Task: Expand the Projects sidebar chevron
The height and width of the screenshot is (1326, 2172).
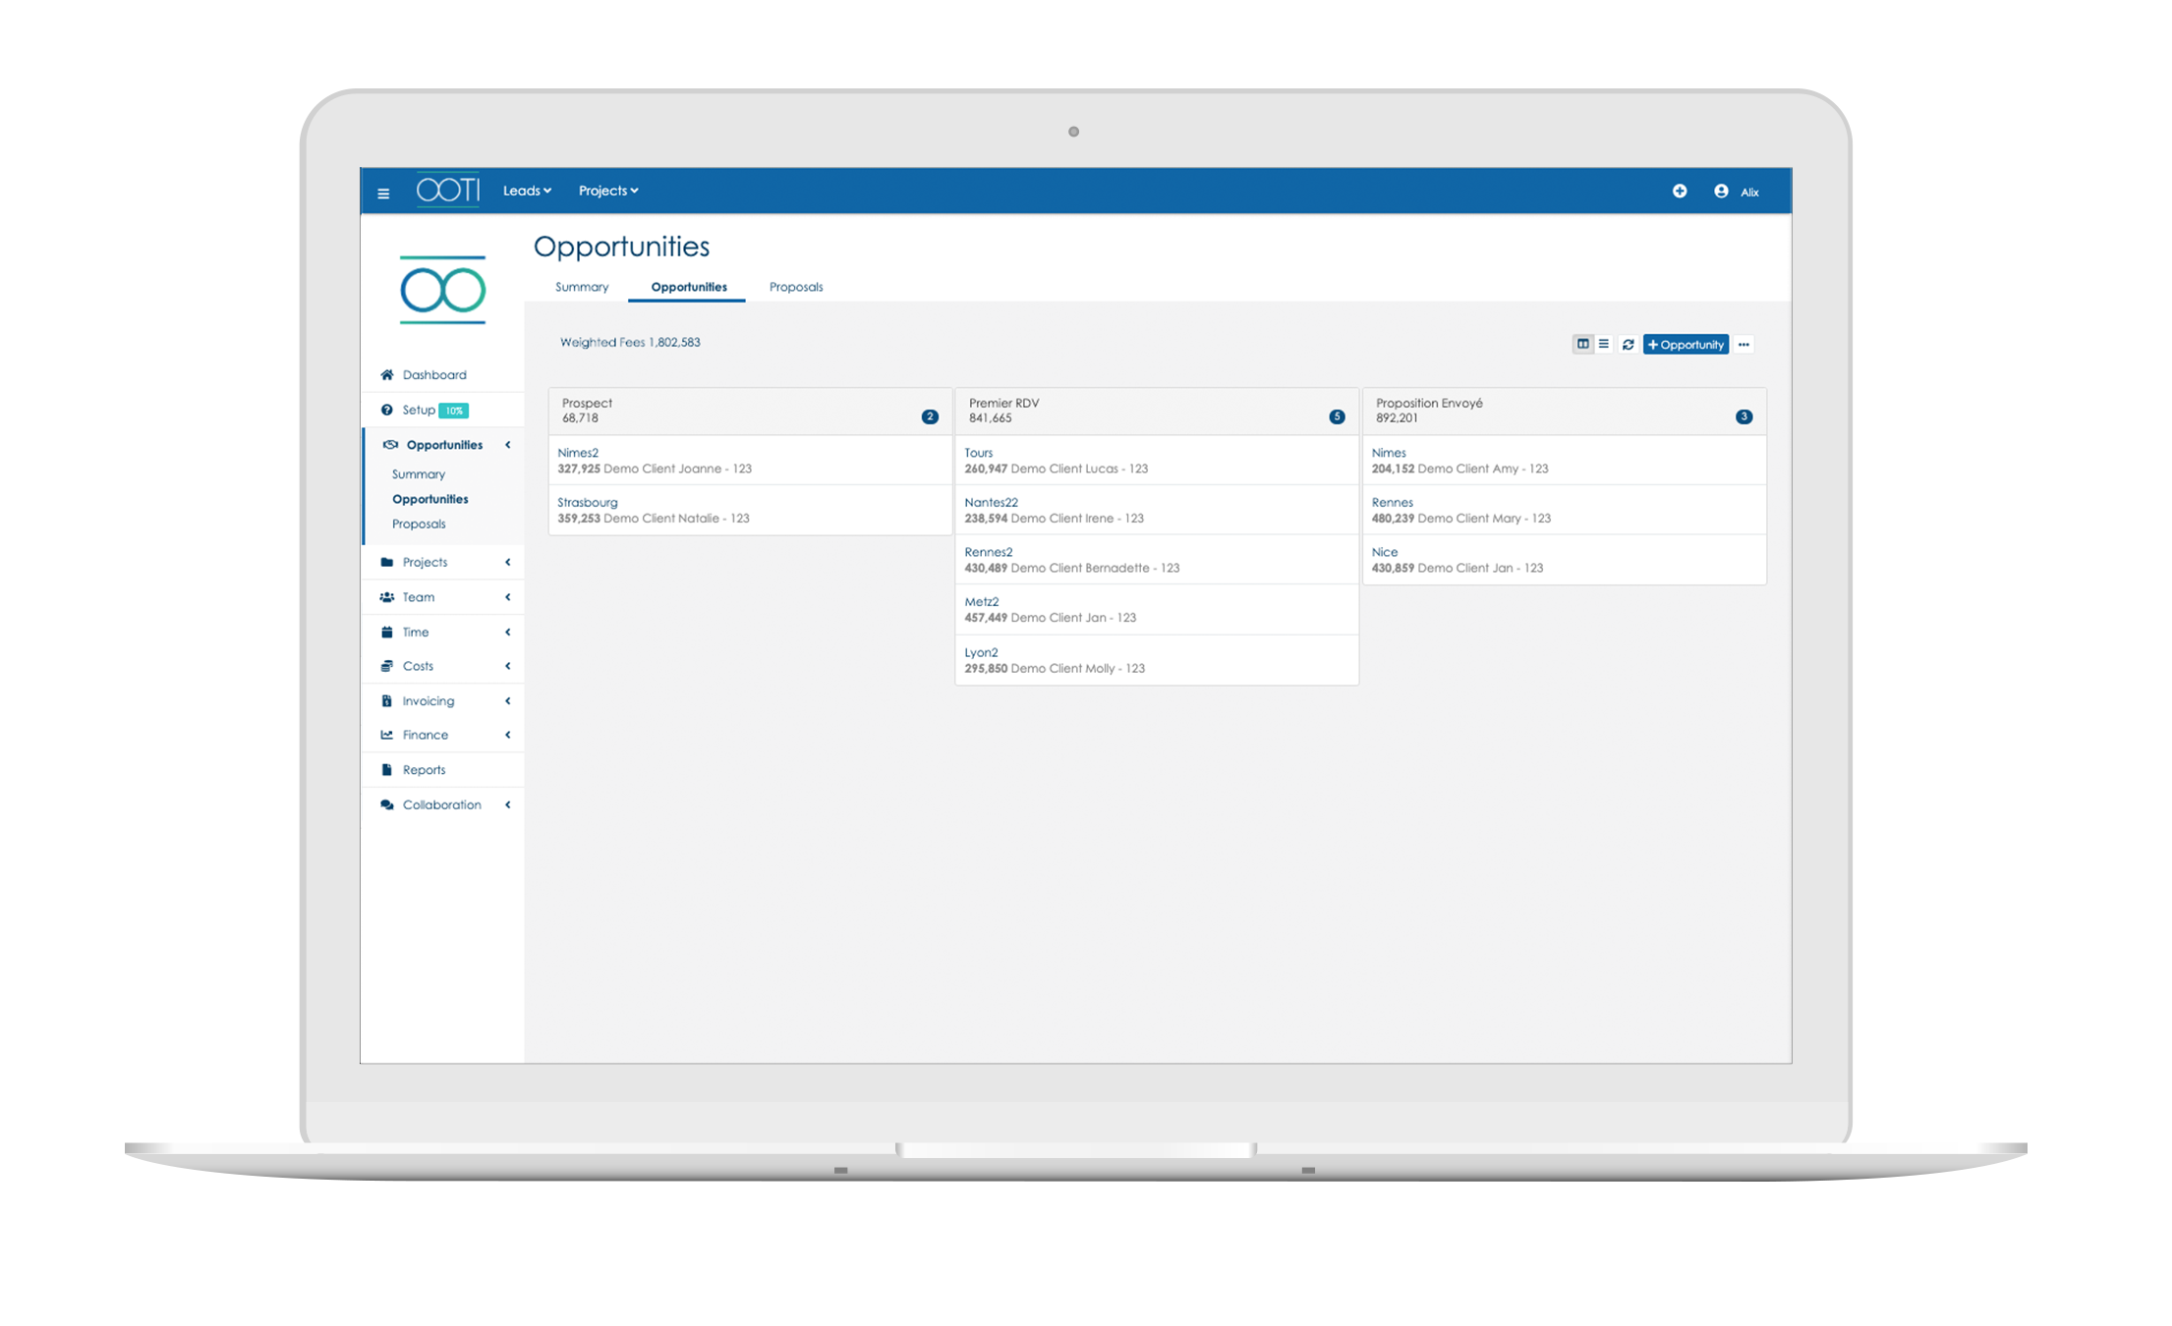Action: (x=508, y=562)
